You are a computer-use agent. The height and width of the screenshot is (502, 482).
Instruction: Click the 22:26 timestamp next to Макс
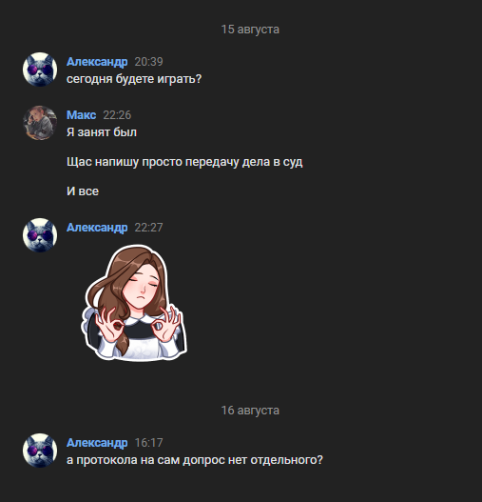[x=117, y=115]
